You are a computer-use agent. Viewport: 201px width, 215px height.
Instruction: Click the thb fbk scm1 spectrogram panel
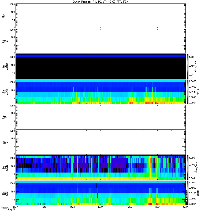[100, 92]
